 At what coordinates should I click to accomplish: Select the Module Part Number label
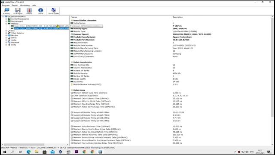click(x=84, y=40)
